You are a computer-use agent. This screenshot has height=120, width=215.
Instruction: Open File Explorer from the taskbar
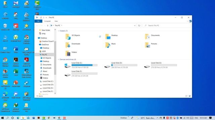click(23, 118)
